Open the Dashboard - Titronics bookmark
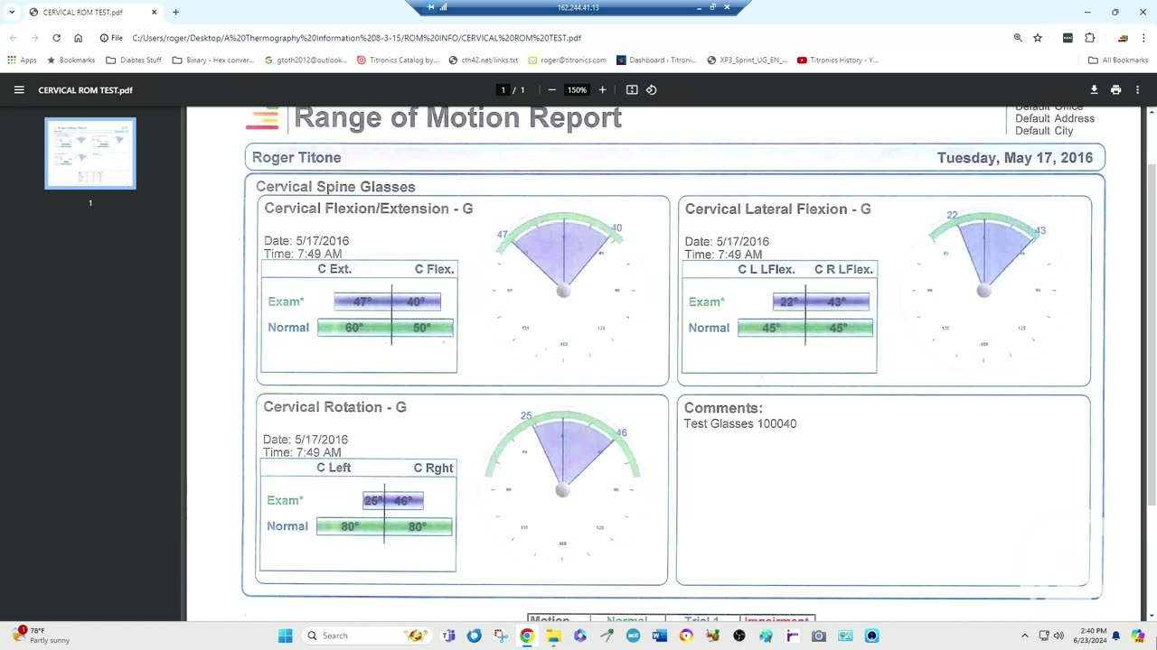 656,60
